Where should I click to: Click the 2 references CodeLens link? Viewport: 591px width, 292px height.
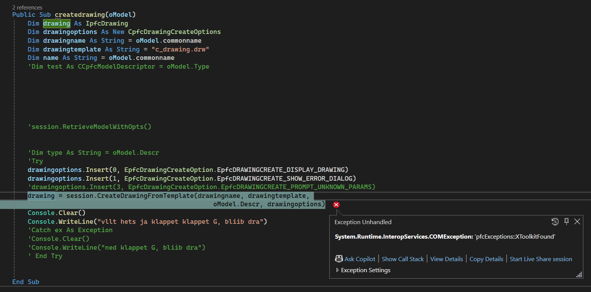pyautogui.click(x=27, y=7)
